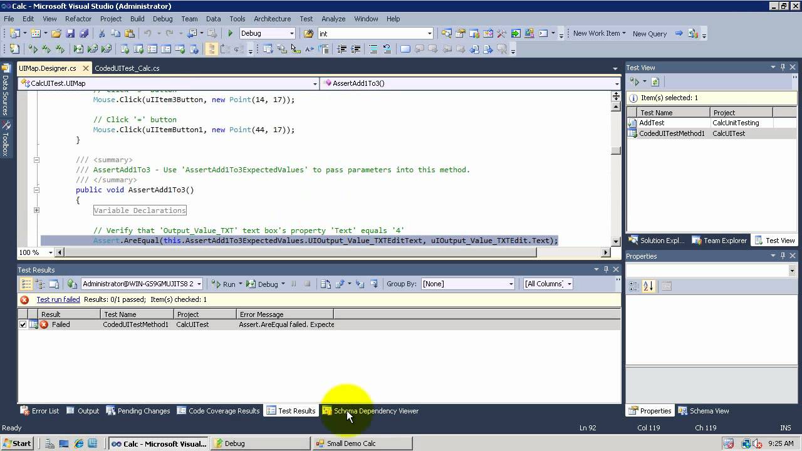Click the Refresh icon in Test View
The image size is (802, 451).
pos(655,82)
